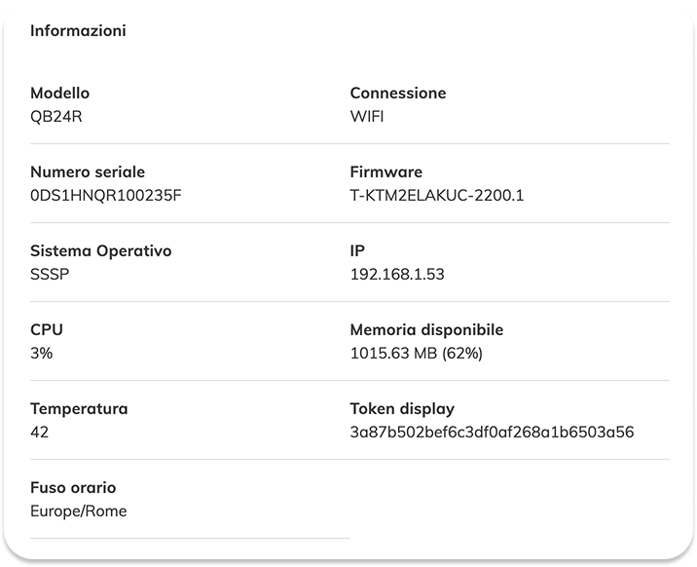The image size is (697, 567).
Task: Select the WIFI connection value
Action: (x=367, y=117)
